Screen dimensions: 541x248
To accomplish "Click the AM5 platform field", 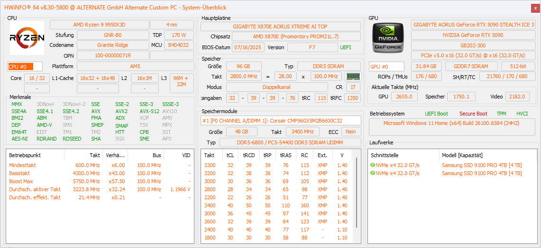I will 136,66.
